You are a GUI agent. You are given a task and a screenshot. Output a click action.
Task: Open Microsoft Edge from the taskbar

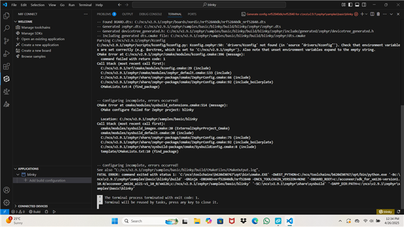tap(255, 221)
